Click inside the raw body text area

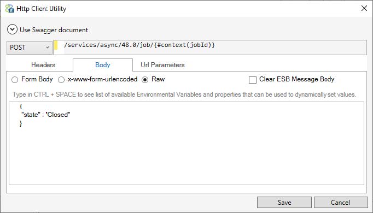point(186,144)
